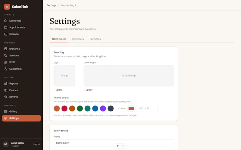Click the 'Branding' section heading

[x=59, y=52]
